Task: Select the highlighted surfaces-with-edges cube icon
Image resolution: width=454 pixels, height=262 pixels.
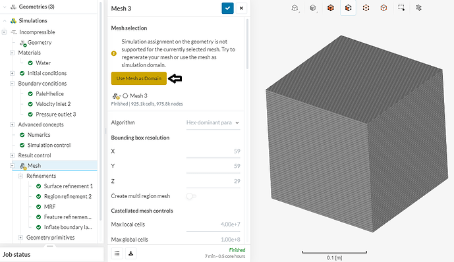Action: coord(348,8)
